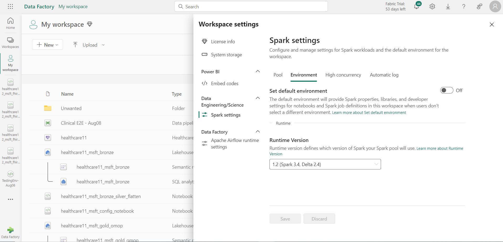The image size is (503, 242).
Task: Click the healthcare11 solution icon
Action: point(47,137)
